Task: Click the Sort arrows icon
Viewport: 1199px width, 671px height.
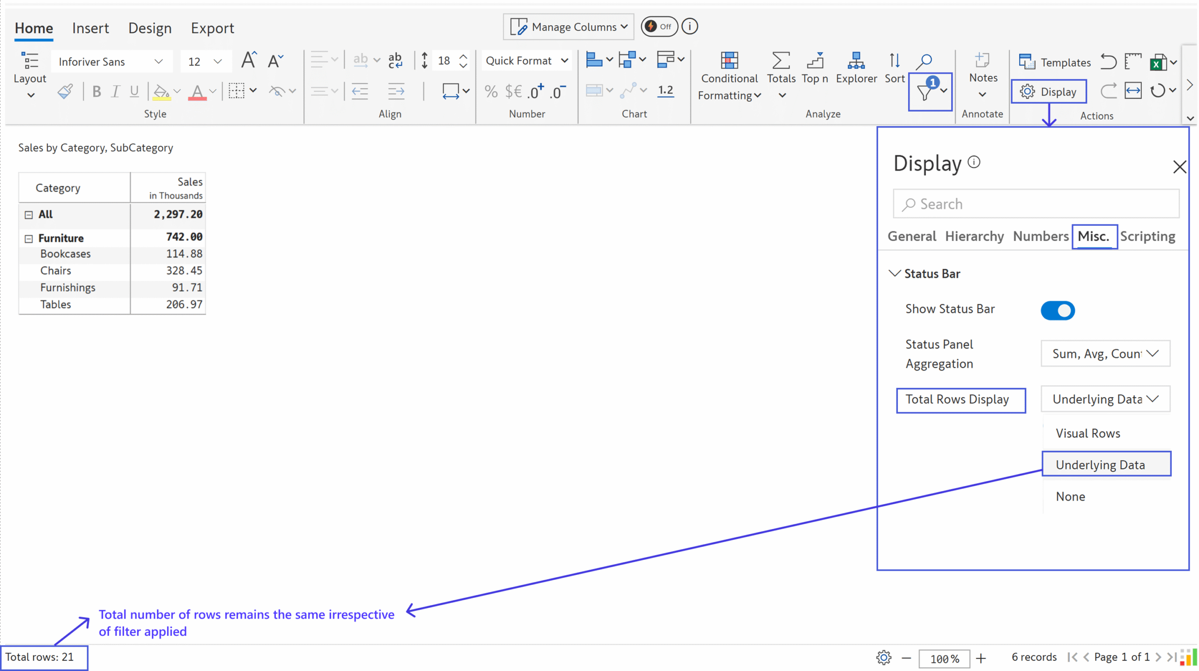Action: (894, 61)
